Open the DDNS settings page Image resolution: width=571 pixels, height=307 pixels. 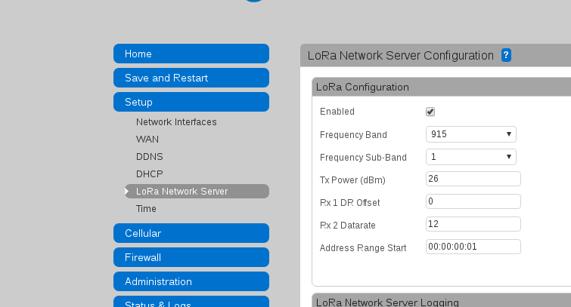coord(149,157)
